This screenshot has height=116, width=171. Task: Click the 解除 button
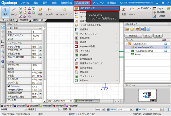pyautogui.click(x=158, y=36)
